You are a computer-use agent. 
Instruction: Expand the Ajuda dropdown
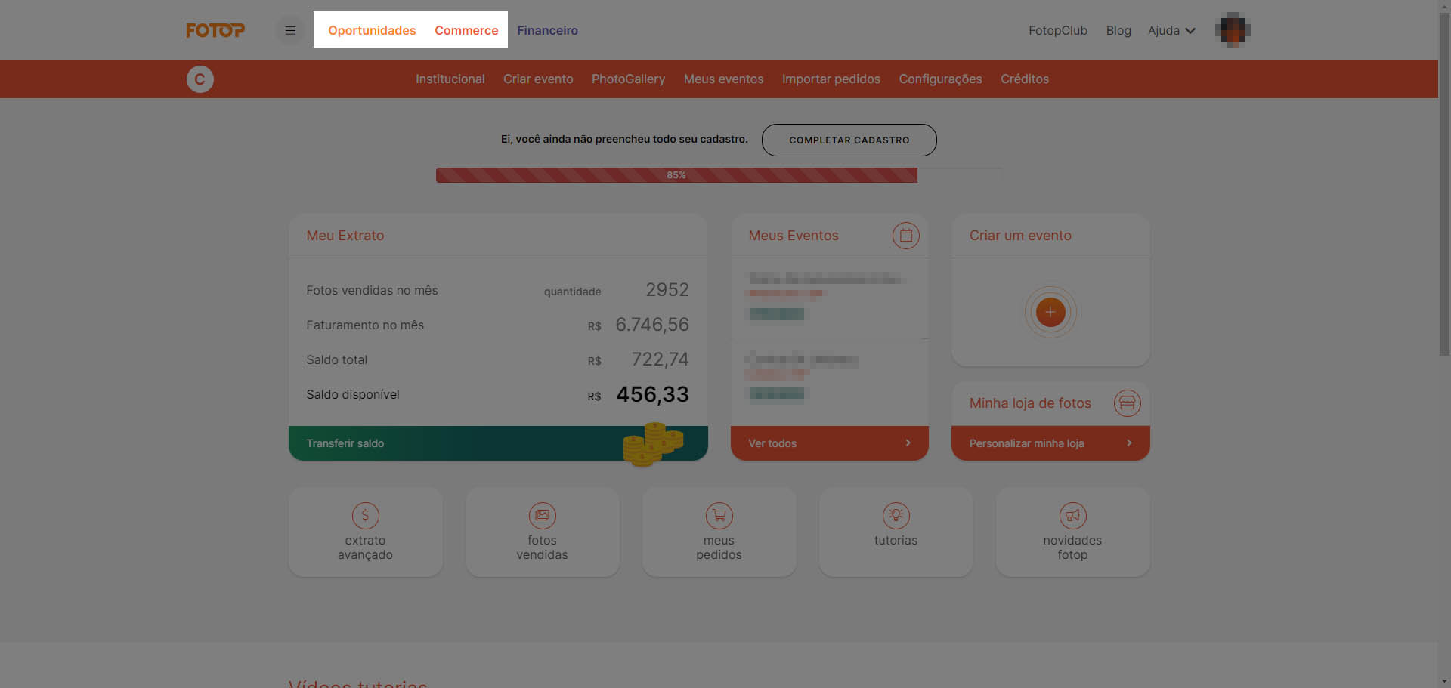click(x=1171, y=31)
